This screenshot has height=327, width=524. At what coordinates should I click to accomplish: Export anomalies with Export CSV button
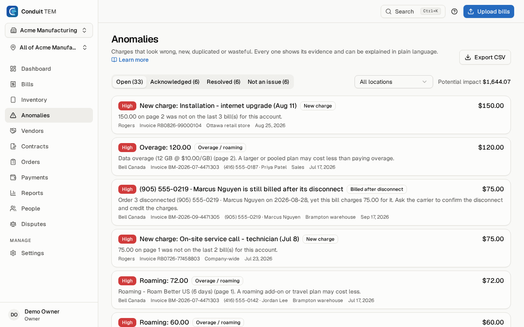[x=485, y=57]
